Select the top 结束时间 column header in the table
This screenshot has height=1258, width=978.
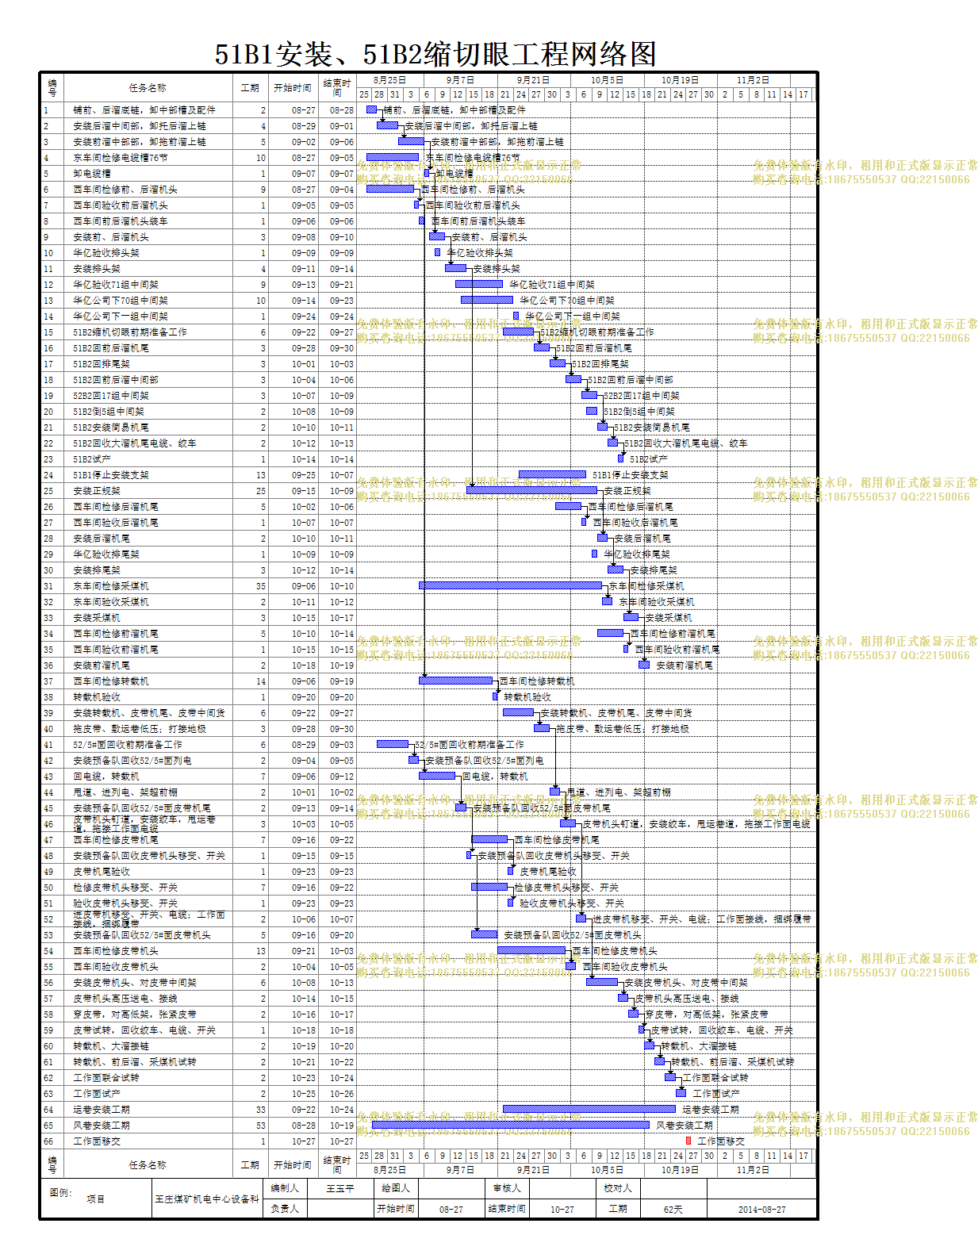click(x=337, y=87)
